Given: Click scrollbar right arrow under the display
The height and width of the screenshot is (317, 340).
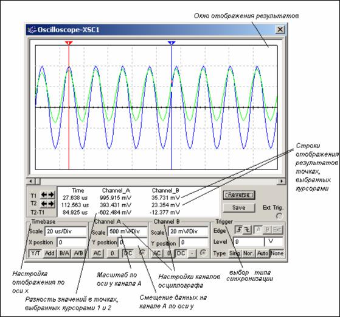Looking at the screenshot, I should pos(282,181).
